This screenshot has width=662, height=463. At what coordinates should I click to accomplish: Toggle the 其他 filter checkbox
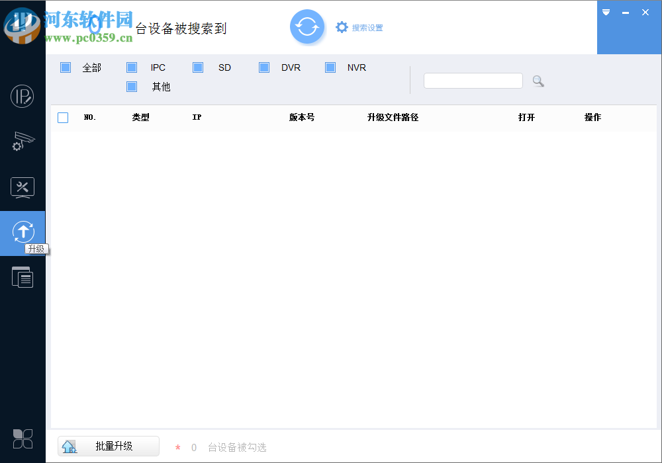pyautogui.click(x=131, y=87)
